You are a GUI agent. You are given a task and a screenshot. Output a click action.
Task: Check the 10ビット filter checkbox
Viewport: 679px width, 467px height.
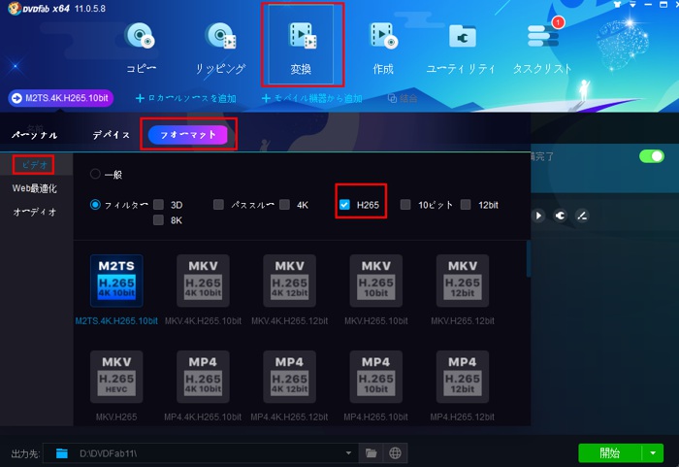[x=405, y=205]
